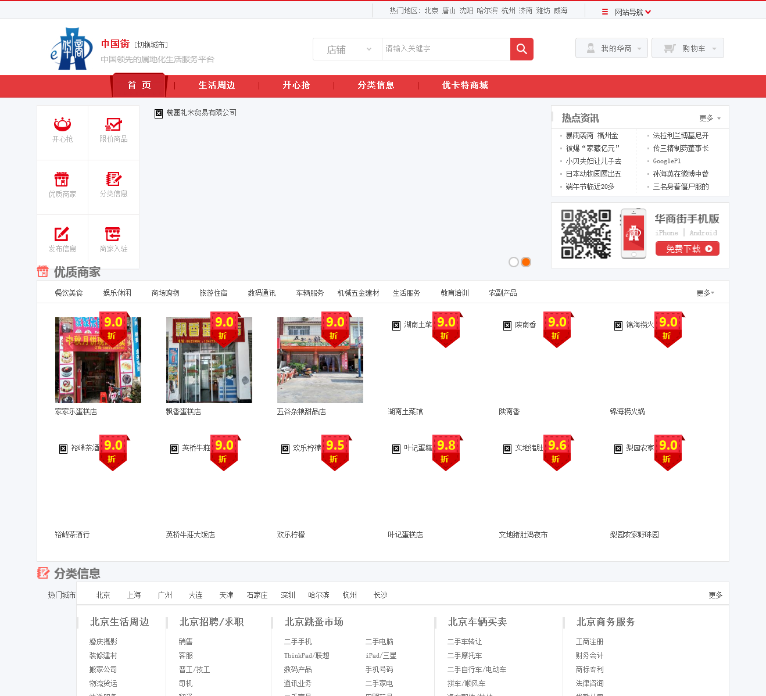The width and height of the screenshot is (766, 696).
Task: Click the QR code image
Action: [x=586, y=234]
